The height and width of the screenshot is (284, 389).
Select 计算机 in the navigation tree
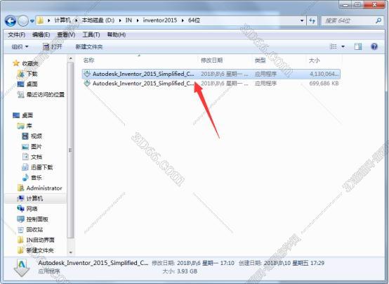34,198
